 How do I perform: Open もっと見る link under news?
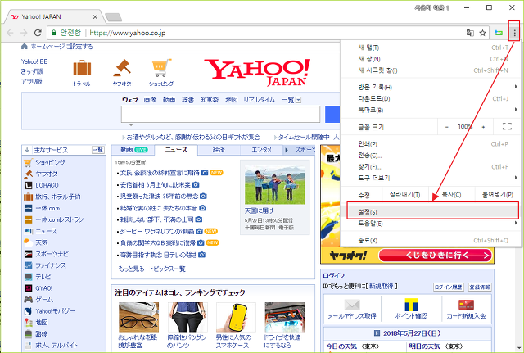click(131, 269)
